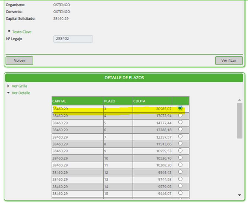Click scrollbar down arrow in plazos table
This screenshot has width=248, height=203.
click(x=239, y=195)
